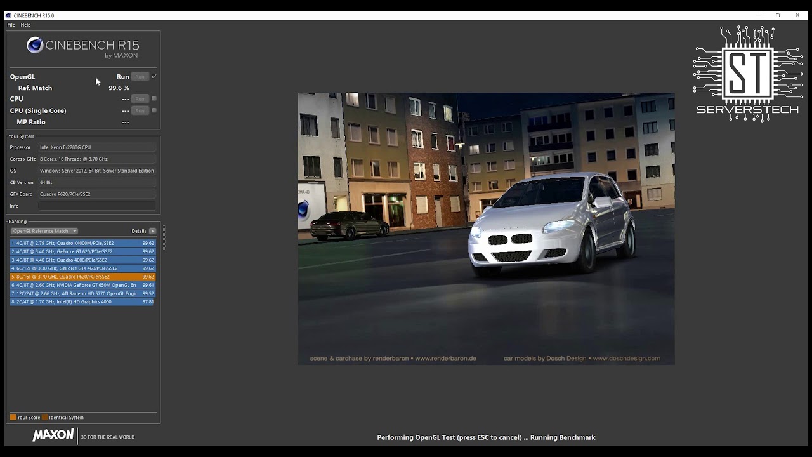This screenshot has height=457, width=812.
Task: Click the Run button for CPU (Single Core)
Action: [x=140, y=110]
